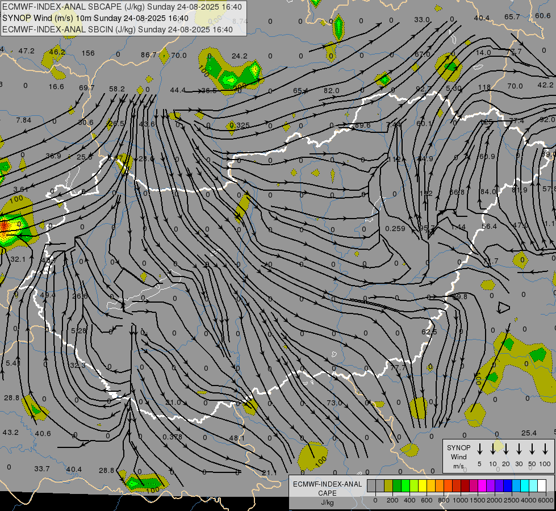Click the CAPE legend tick label 2500

(x=512, y=500)
